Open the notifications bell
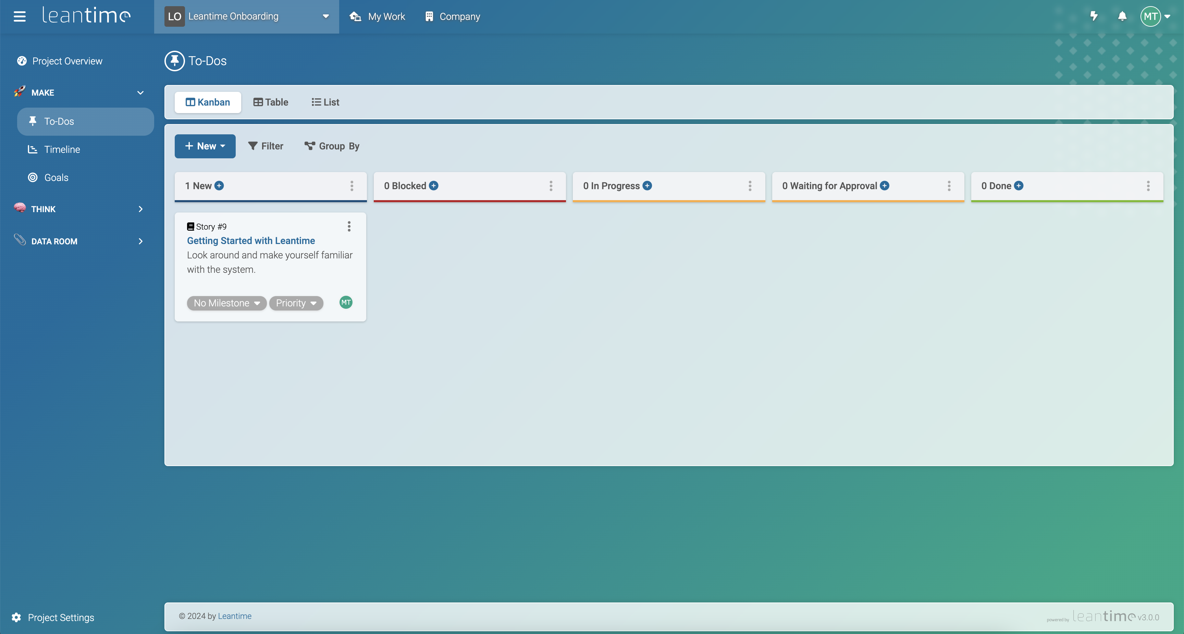The image size is (1184, 634). click(1122, 16)
